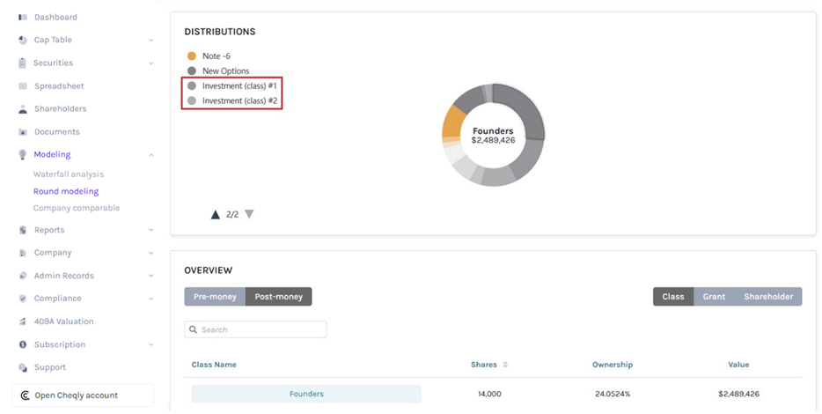822x414 pixels.
Task: Click the Dashboard icon in sidebar
Action: click(23, 18)
